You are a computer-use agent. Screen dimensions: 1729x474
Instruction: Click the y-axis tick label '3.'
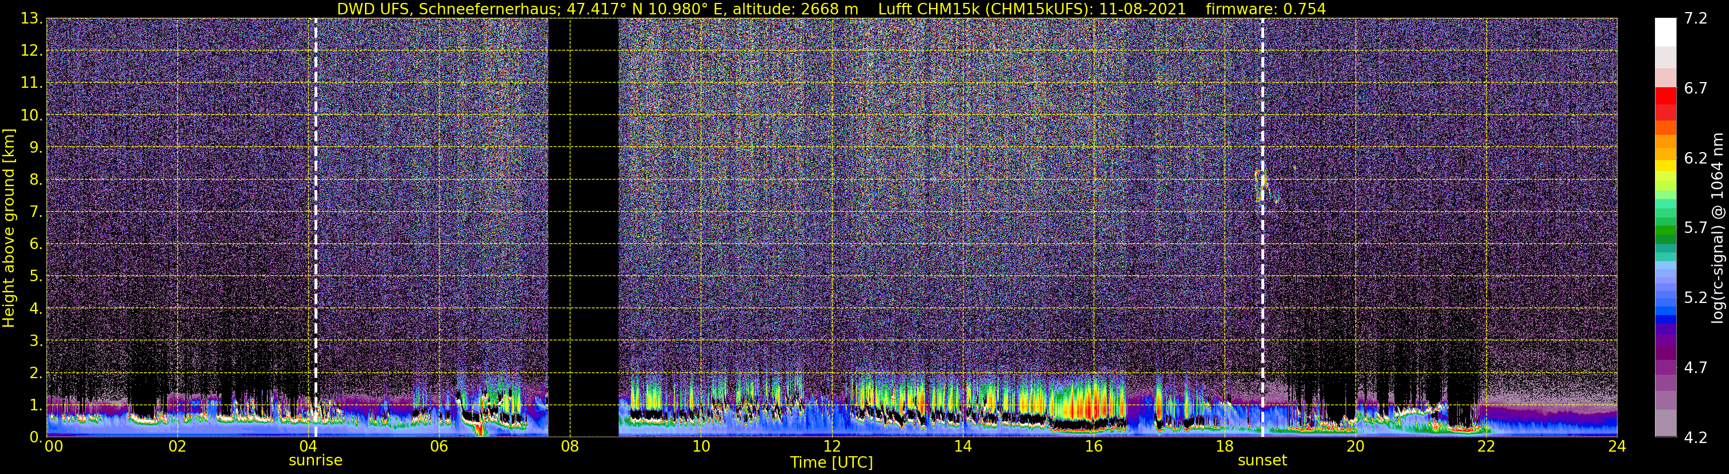[x=36, y=341]
